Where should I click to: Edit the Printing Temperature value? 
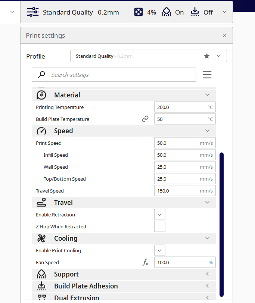point(185,107)
